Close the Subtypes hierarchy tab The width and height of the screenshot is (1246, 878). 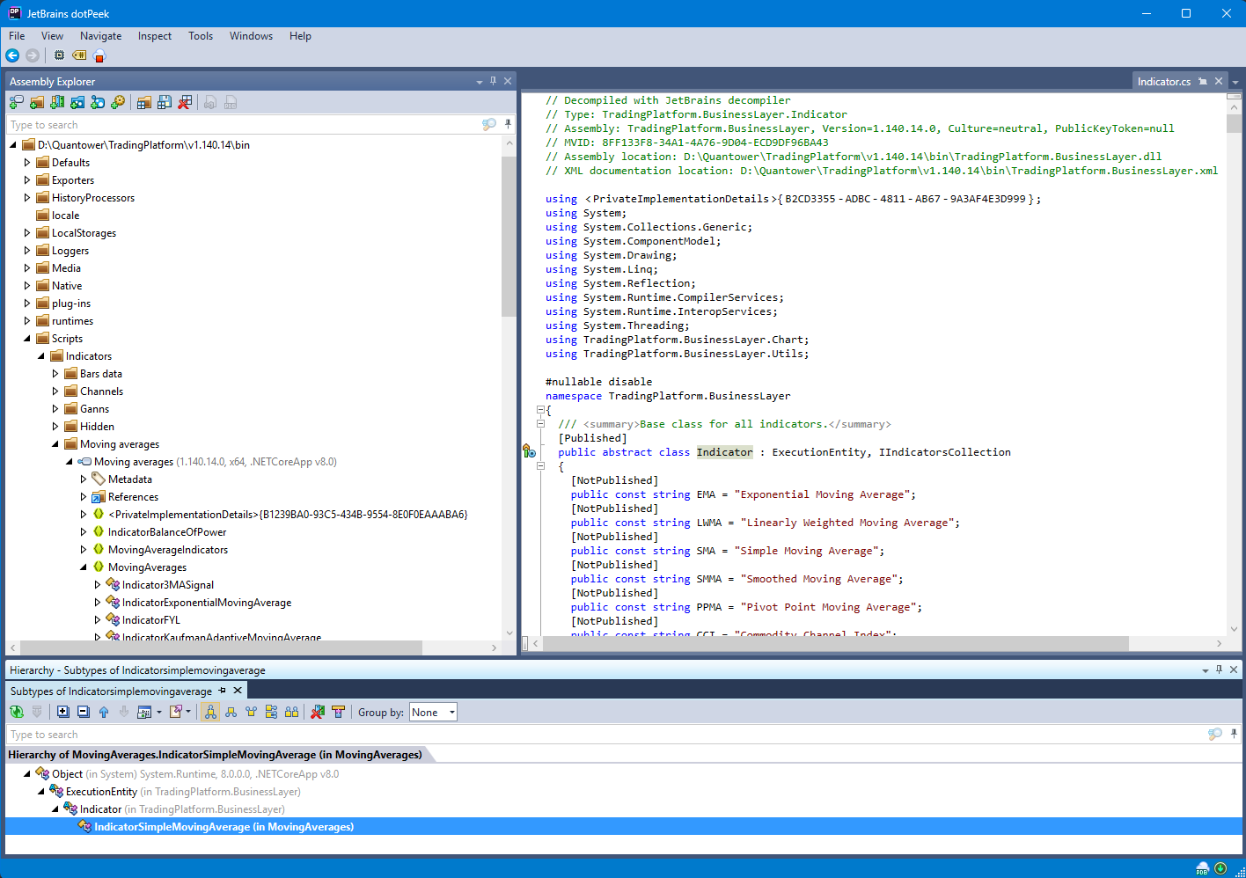click(x=238, y=691)
